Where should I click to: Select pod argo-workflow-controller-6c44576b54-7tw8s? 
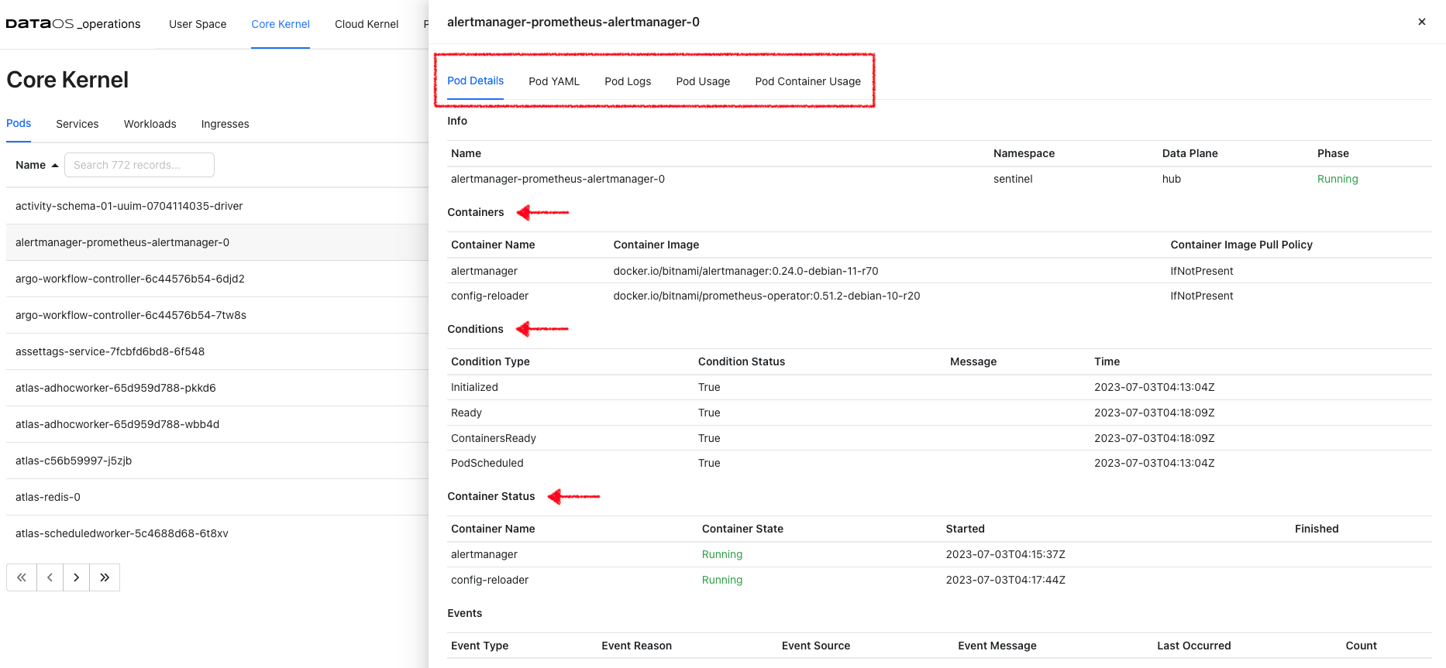[217, 315]
